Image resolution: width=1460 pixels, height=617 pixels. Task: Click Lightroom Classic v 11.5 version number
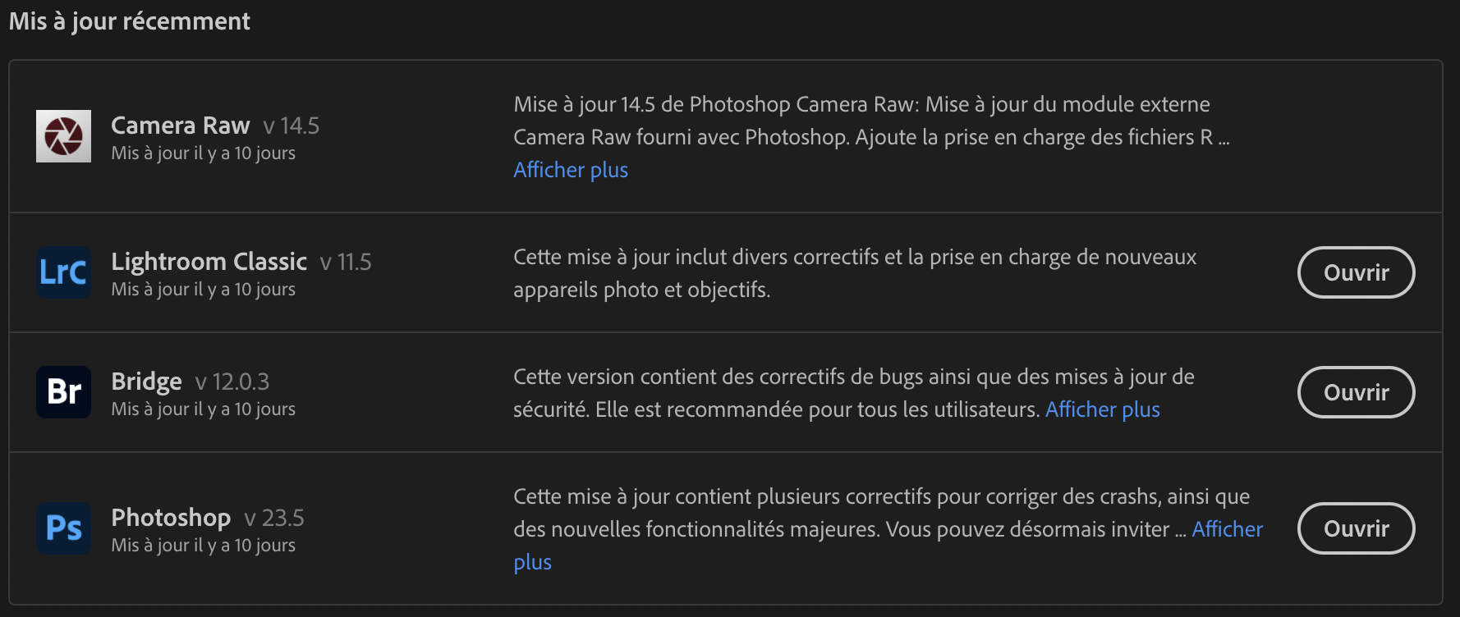point(346,263)
